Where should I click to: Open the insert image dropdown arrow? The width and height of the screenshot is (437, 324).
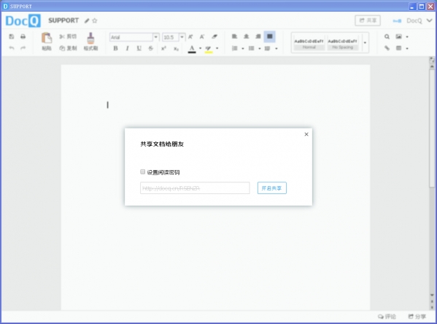click(407, 36)
